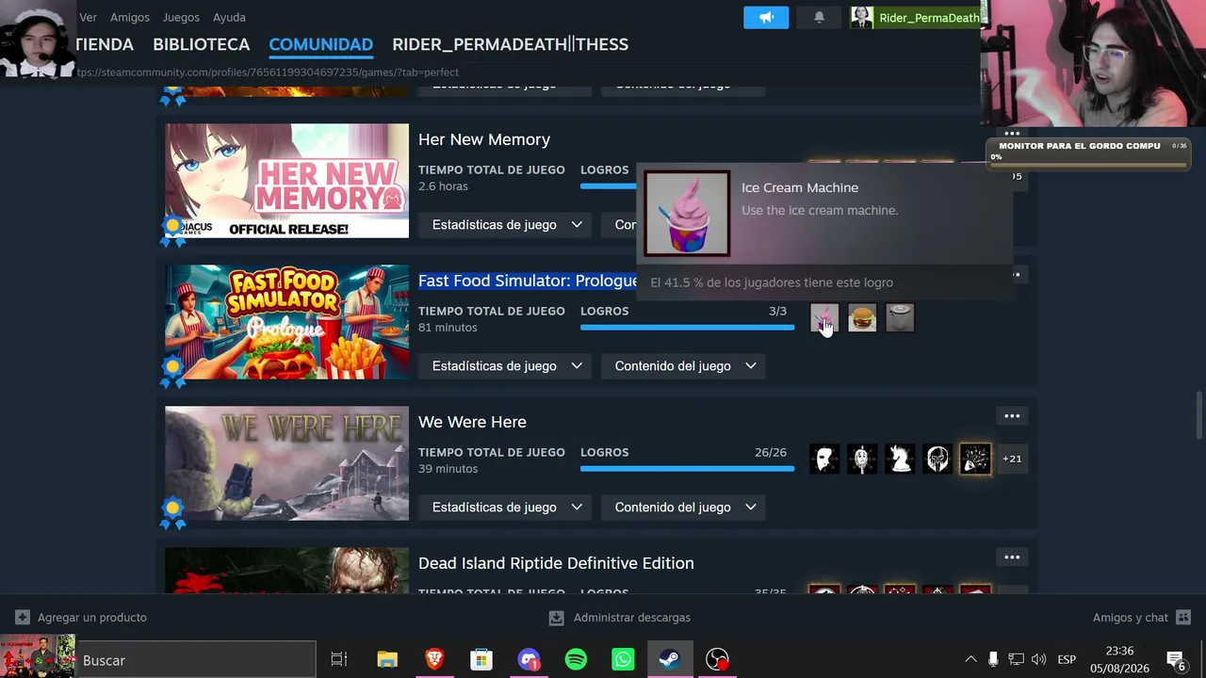Switch to the BIBLIOTECA tab
Image resolution: width=1206 pixels, height=678 pixels.
(x=202, y=44)
